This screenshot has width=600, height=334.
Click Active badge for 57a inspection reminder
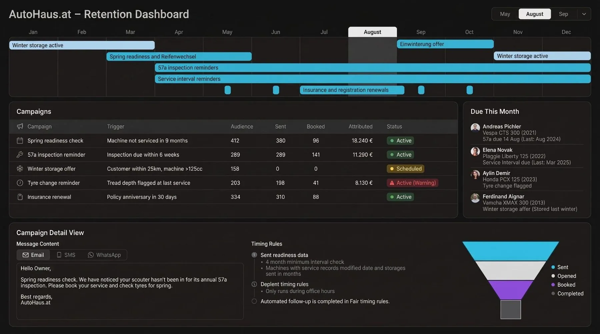[x=400, y=155]
